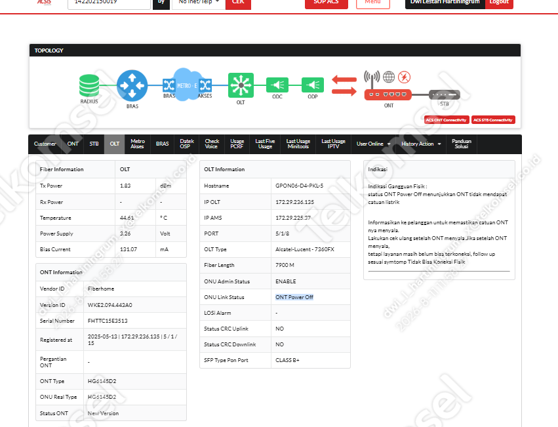Click the red bidirectional arrows icon
The image size is (558, 427).
344,85
